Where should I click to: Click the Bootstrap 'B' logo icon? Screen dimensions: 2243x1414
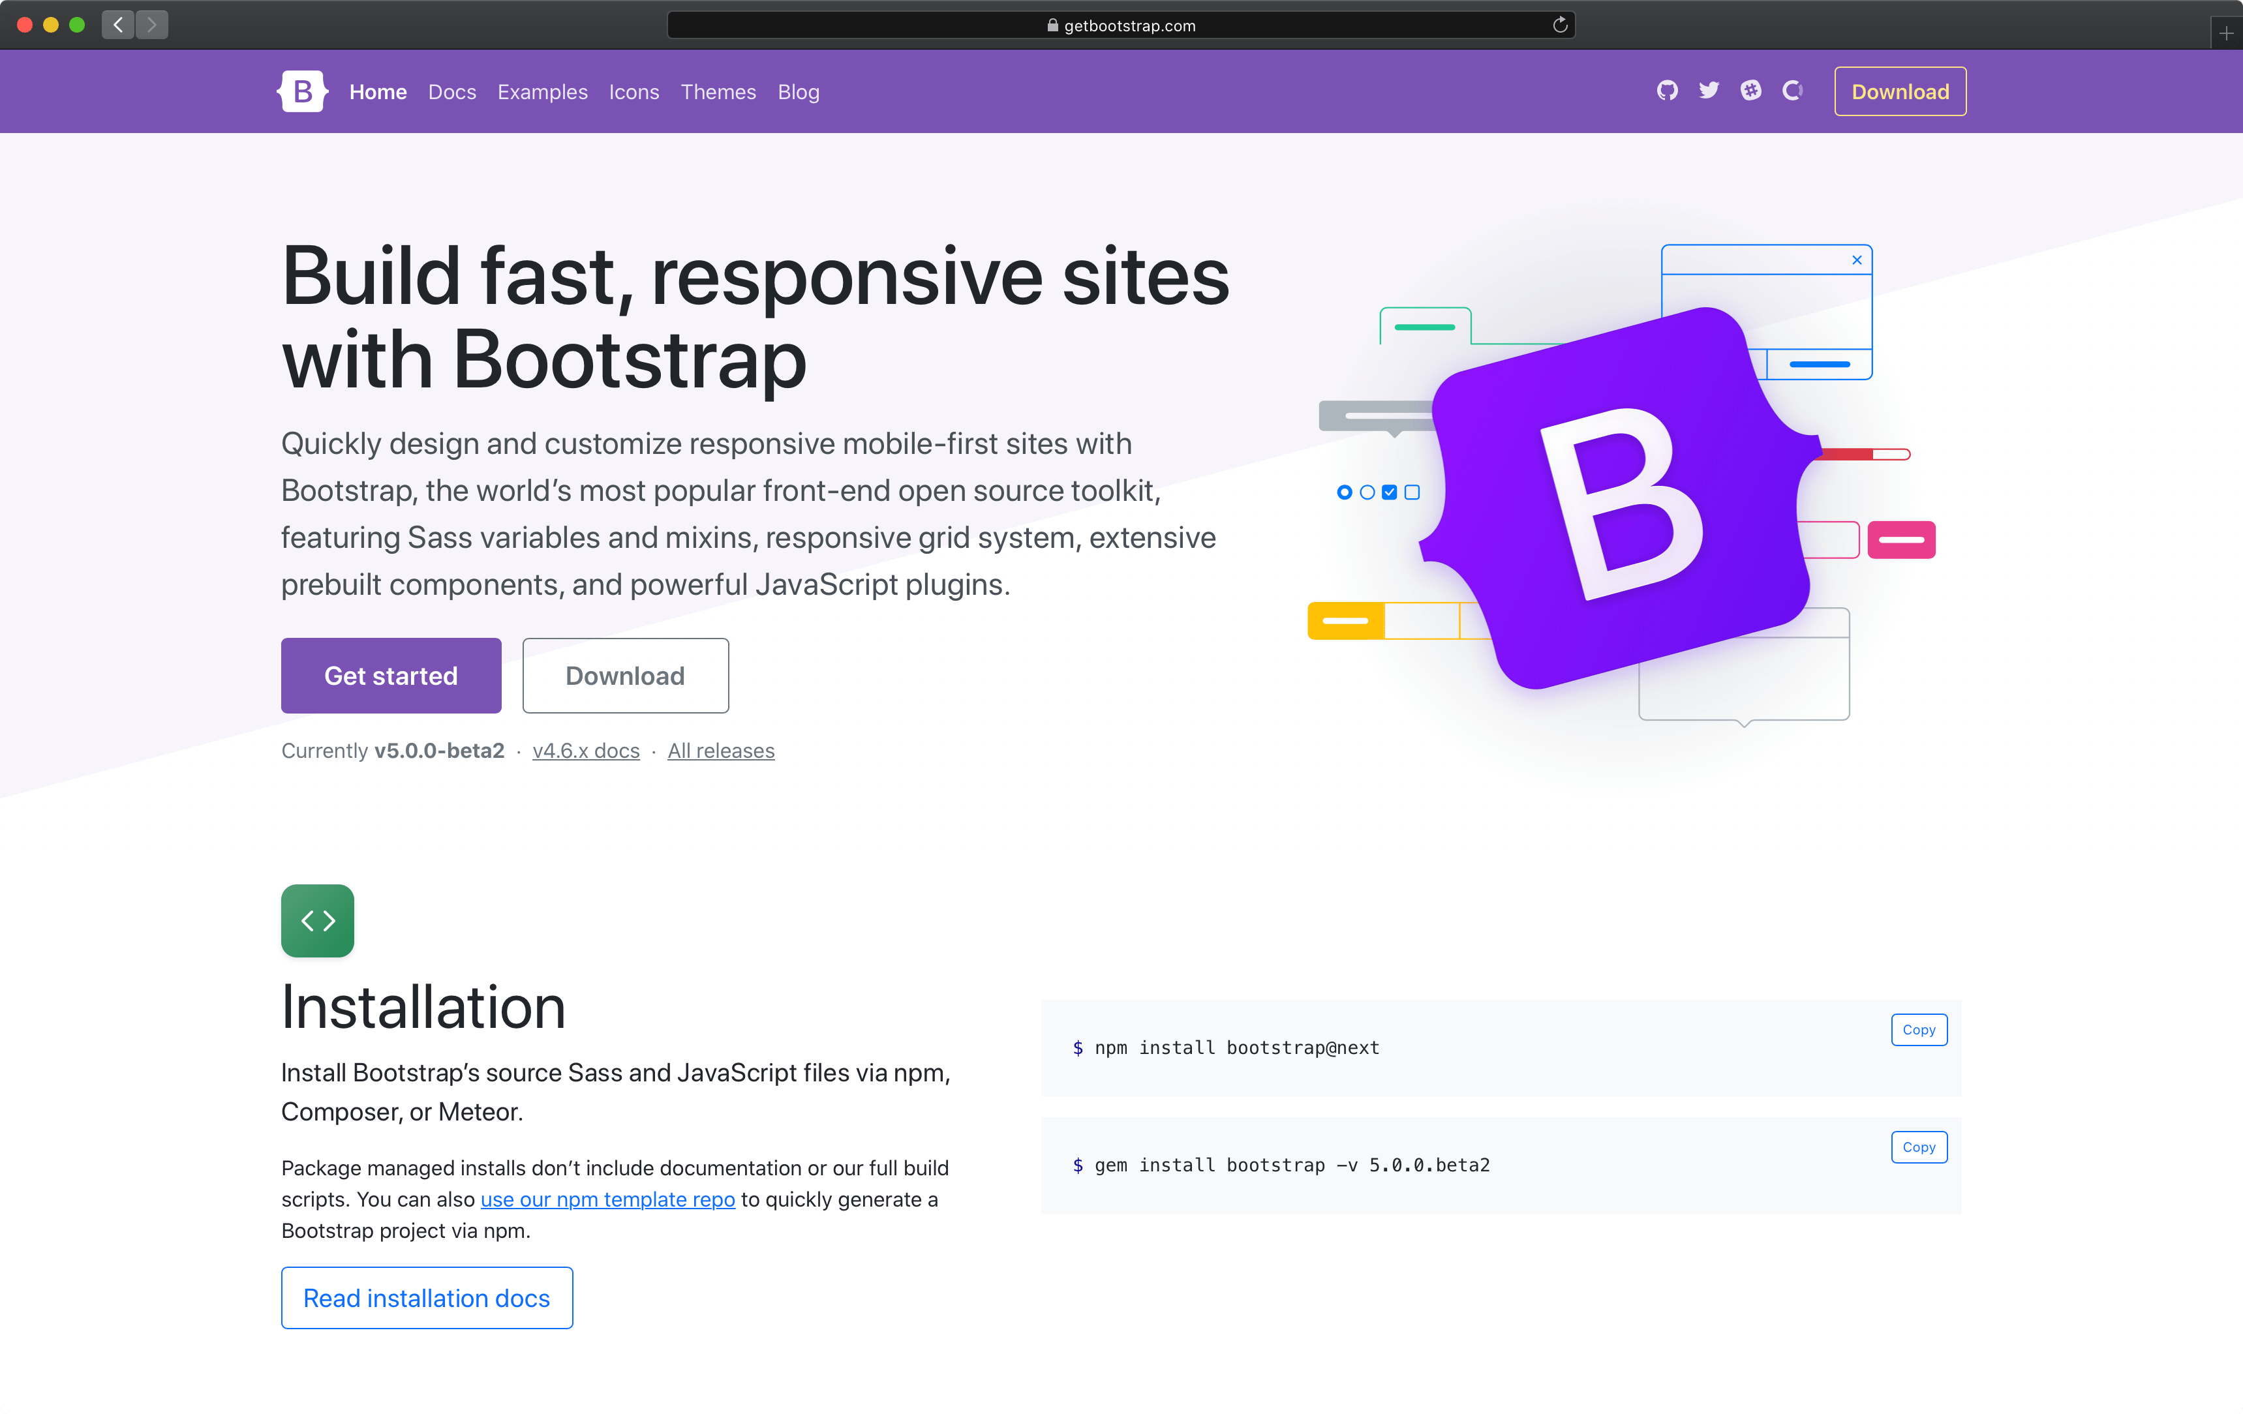pyautogui.click(x=301, y=91)
